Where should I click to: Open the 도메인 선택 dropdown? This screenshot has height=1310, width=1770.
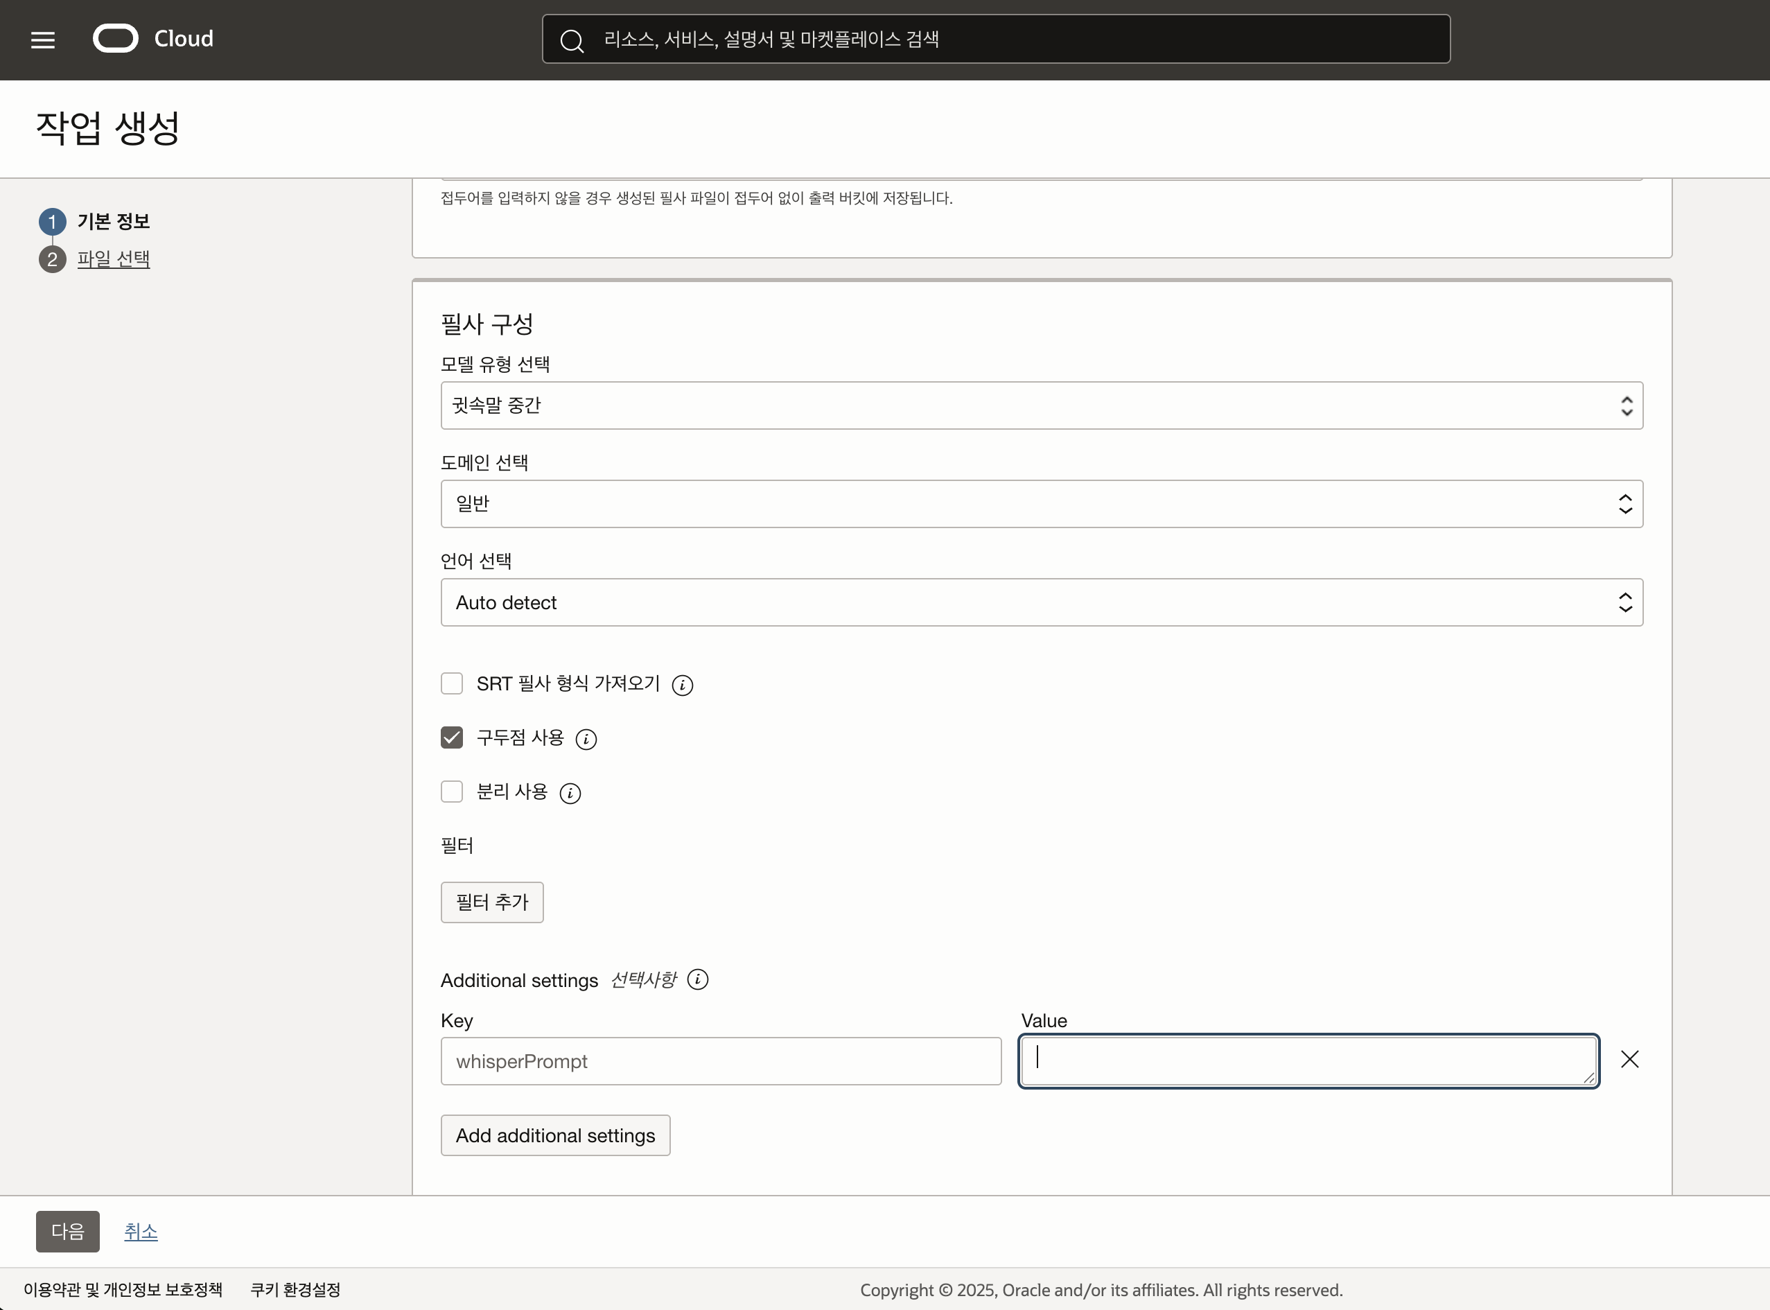1041,503
